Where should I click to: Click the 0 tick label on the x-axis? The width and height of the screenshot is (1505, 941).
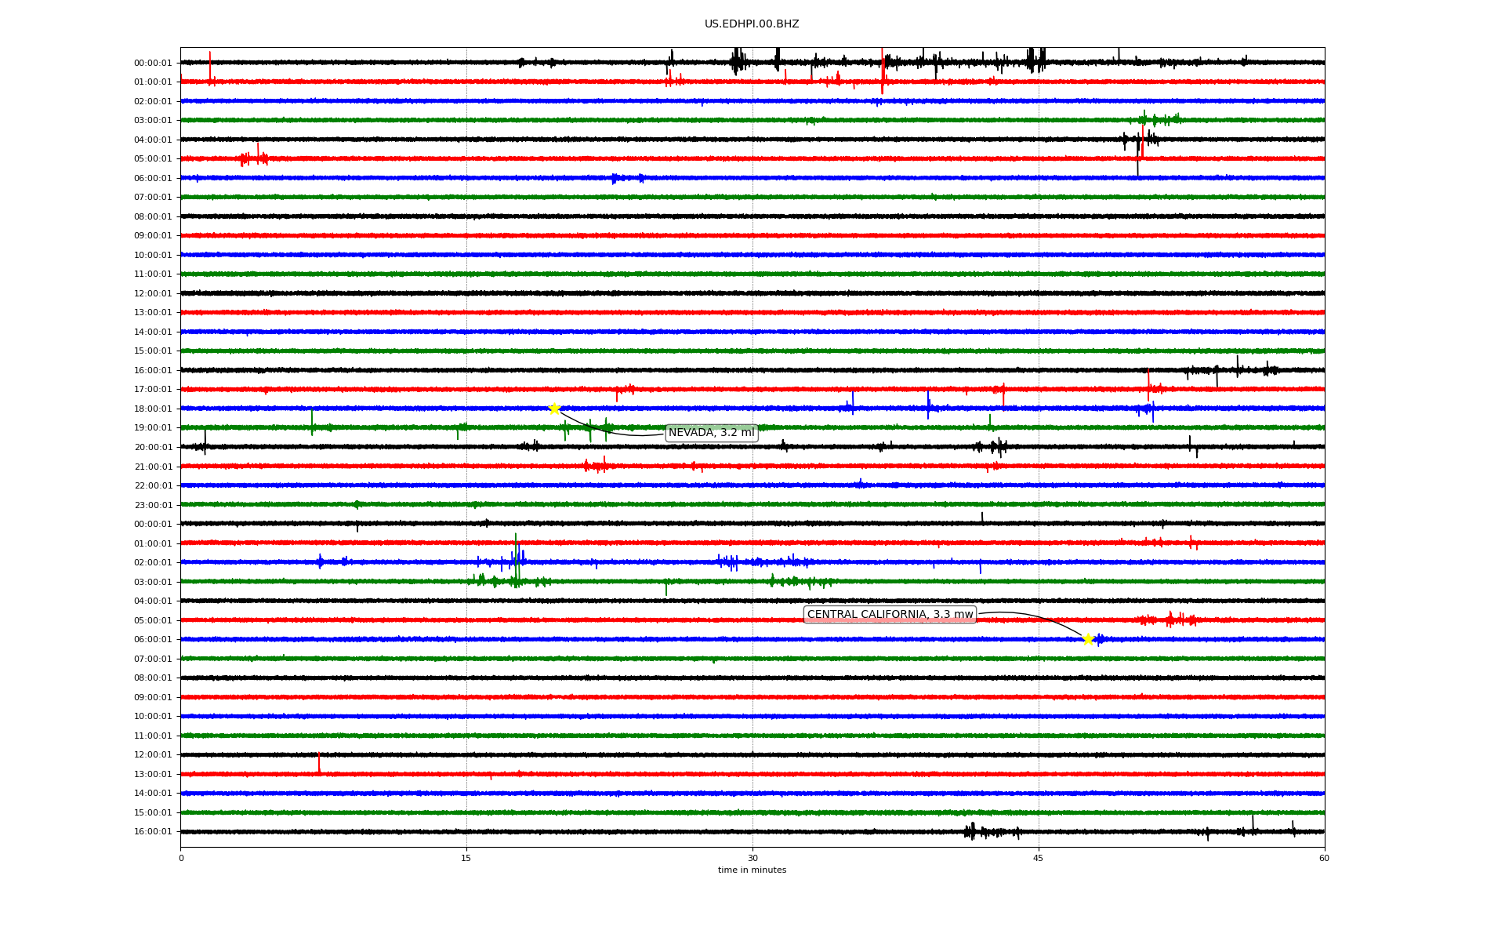pos(181,858)
